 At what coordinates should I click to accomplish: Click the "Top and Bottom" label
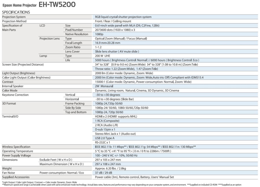(76, 112)
